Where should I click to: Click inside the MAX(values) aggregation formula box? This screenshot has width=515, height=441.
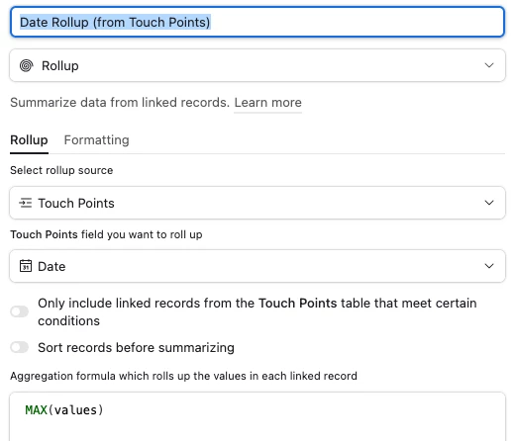pos(257,416)
